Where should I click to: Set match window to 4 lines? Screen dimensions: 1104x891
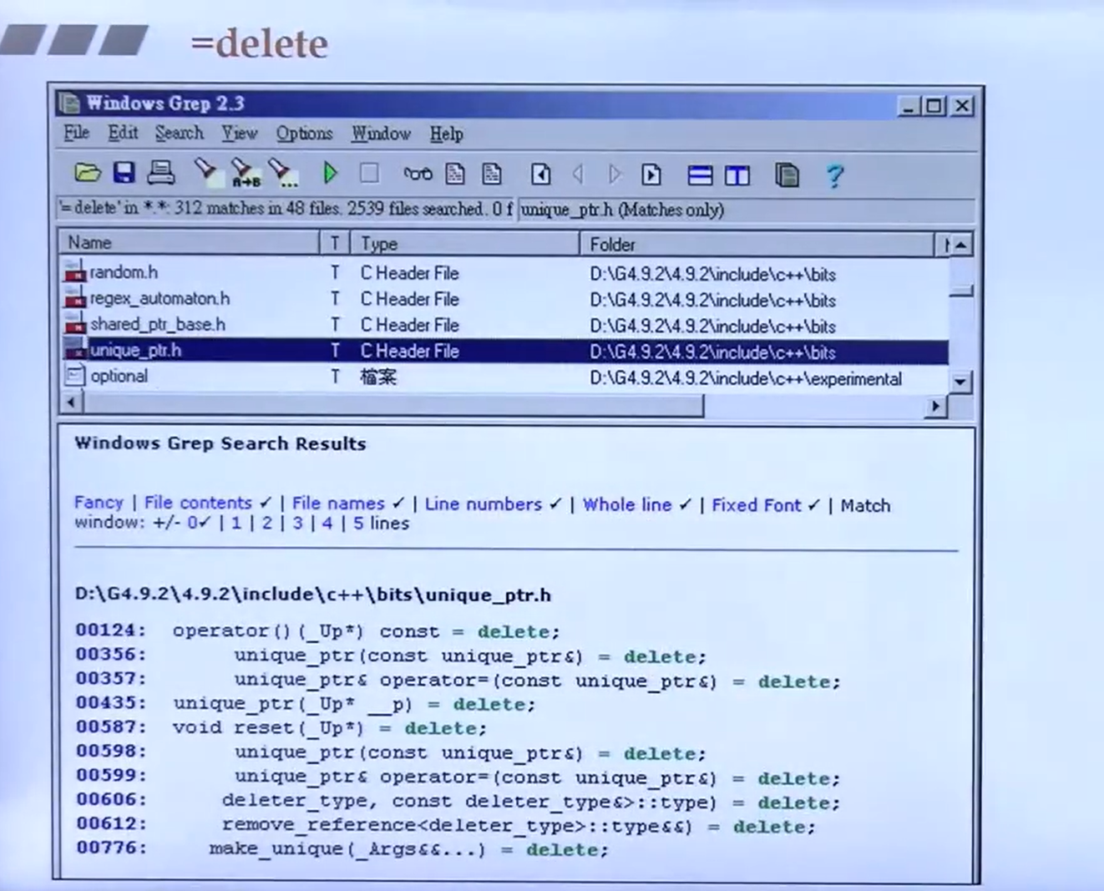point(327,524)
